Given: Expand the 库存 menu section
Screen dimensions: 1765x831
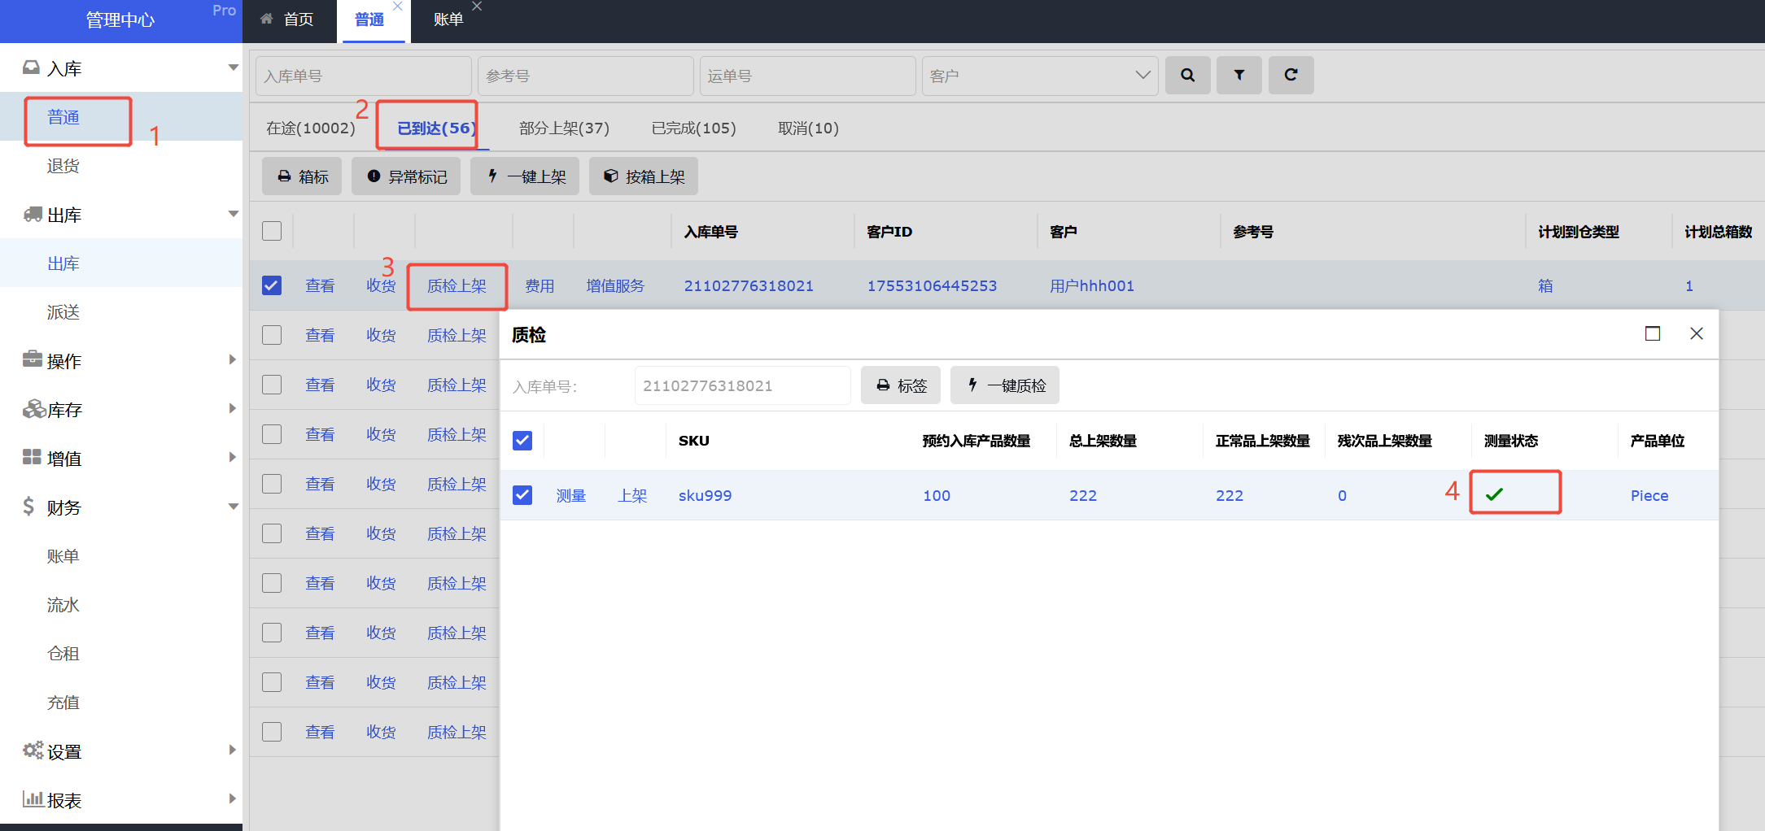Looking at the screenshot, I should (x=234, y=408).
